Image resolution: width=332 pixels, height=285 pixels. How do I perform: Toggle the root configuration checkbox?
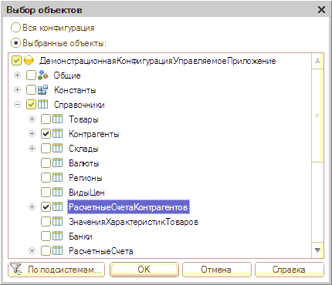(16, 61)
